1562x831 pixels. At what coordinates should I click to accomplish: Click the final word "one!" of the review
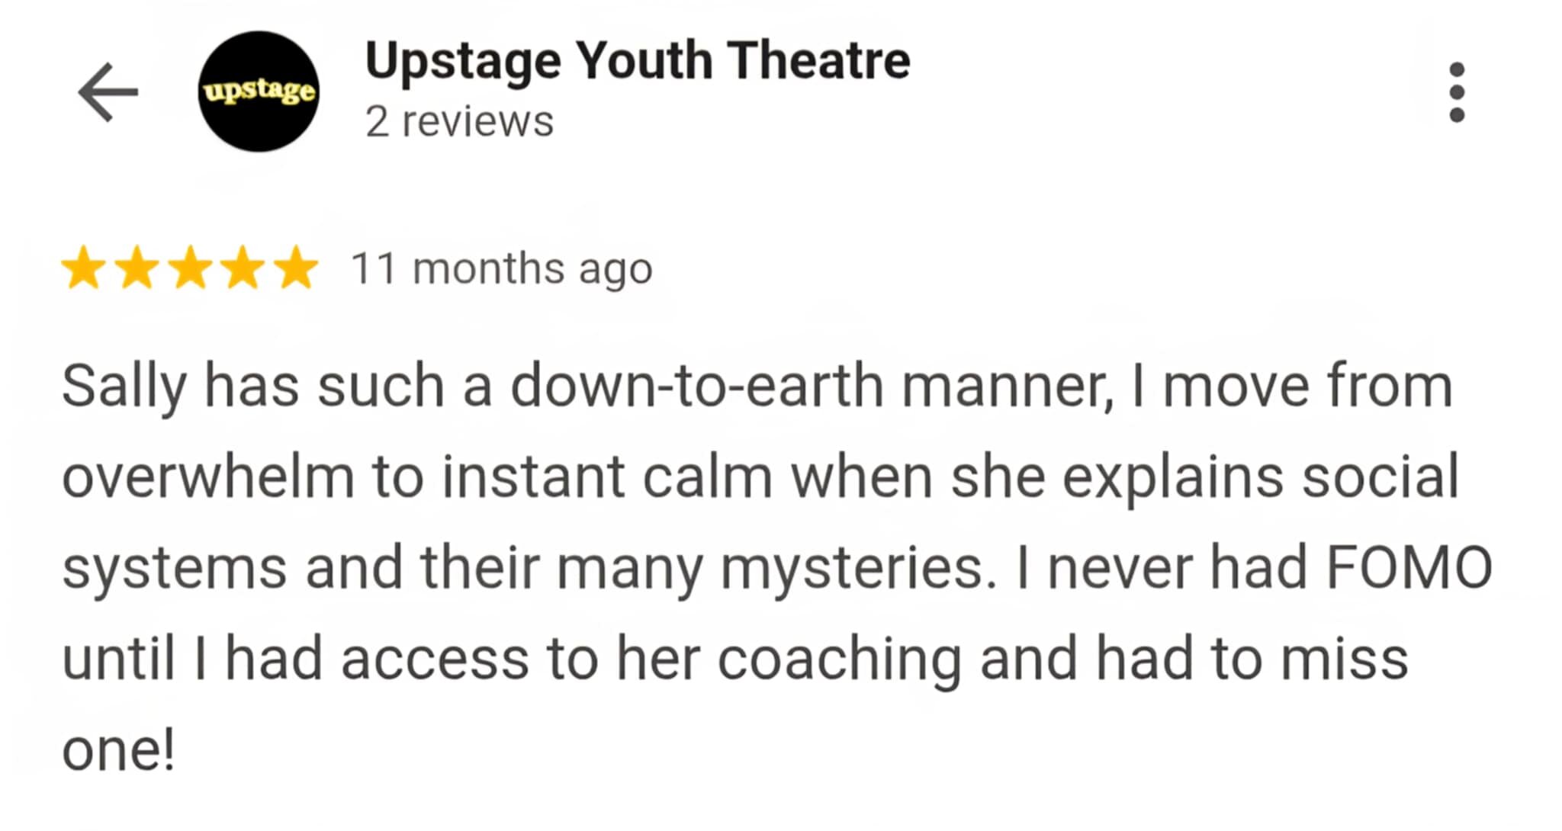coord(118,750)
